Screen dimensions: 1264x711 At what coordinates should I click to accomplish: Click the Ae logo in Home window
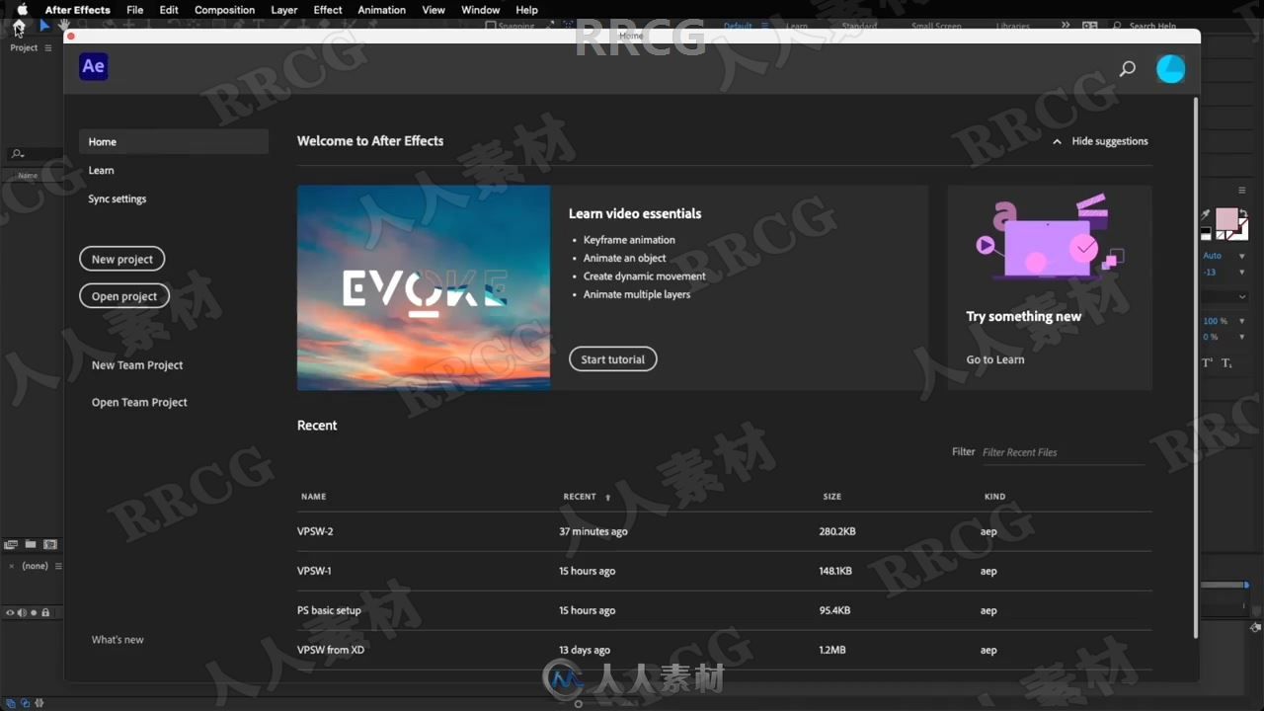94,66
